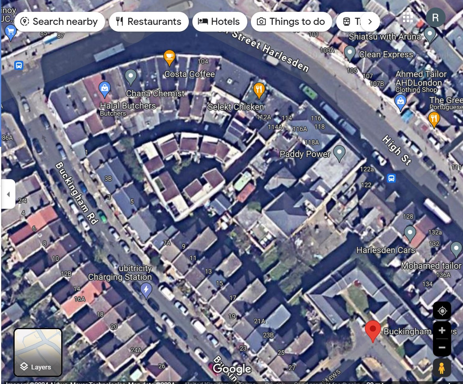
Task: Click the Clean Express text label
Action: click(x=386, y=54)
